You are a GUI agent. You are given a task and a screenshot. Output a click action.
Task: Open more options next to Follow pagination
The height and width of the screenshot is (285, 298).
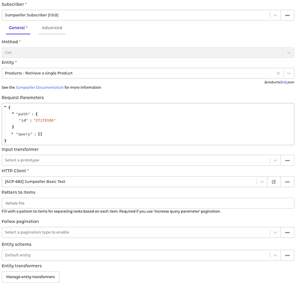(287, 233)
